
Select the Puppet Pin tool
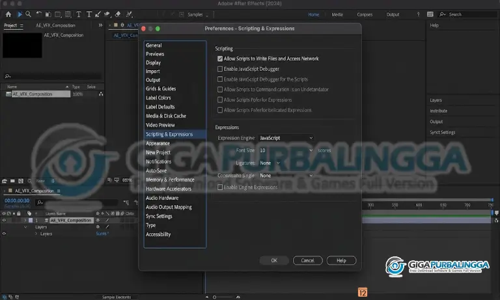point(129,14)
